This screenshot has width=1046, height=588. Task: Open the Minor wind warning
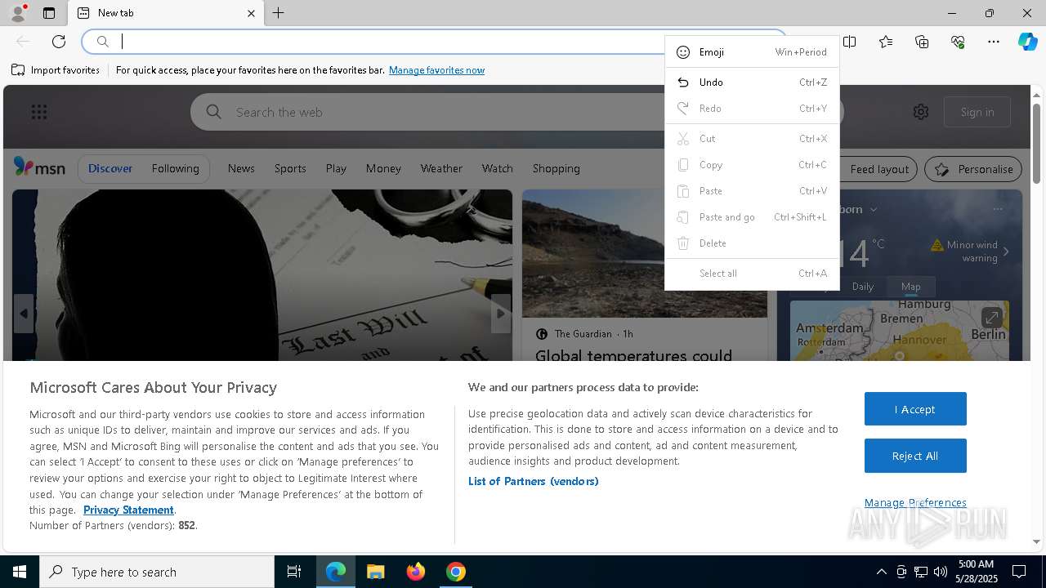coord(971,252)
